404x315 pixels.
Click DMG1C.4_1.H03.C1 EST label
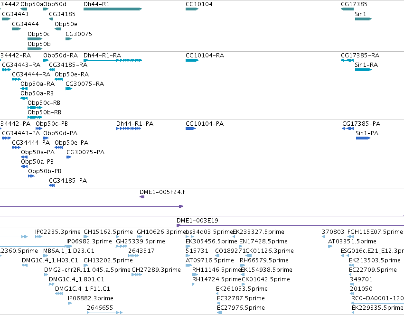pos(50,260)
